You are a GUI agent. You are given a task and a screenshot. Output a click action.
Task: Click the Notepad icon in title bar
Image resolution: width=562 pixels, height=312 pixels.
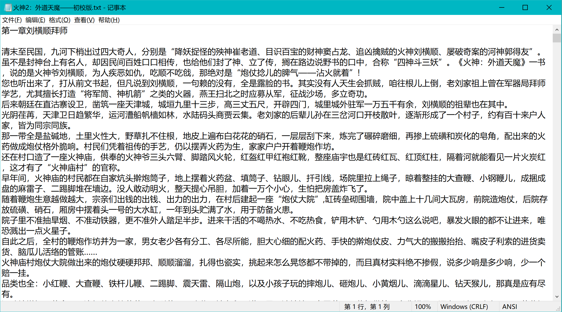(x=8, y=7)
